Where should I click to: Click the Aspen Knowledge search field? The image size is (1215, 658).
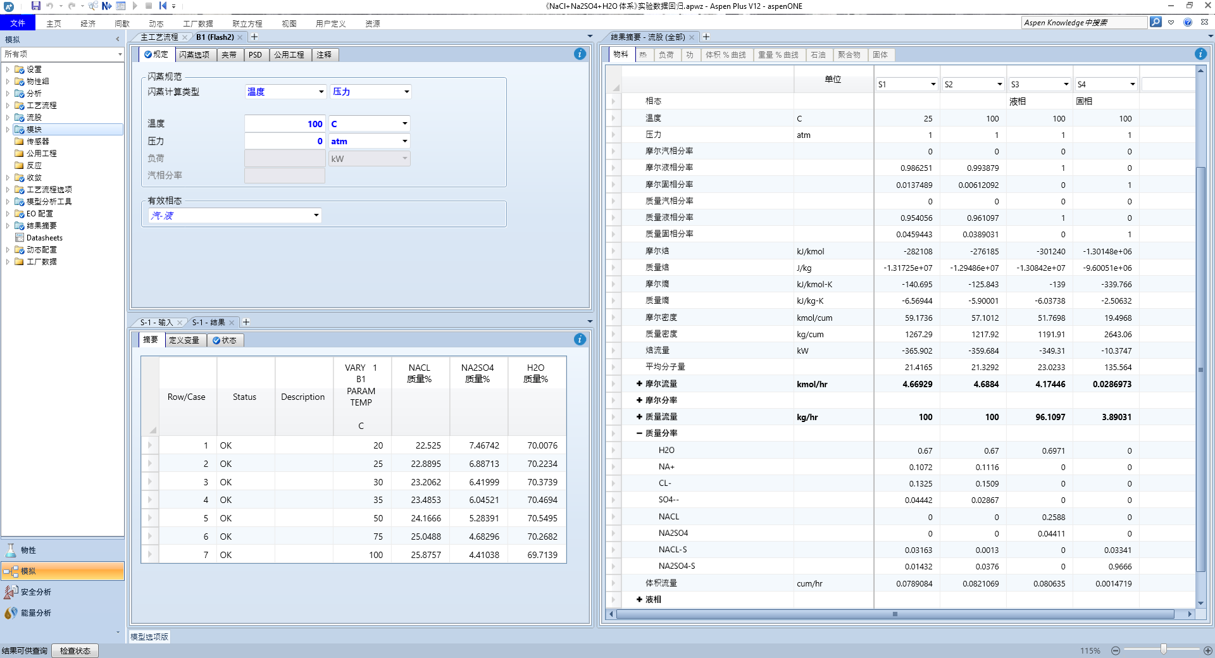click(x=1084, y=23)
